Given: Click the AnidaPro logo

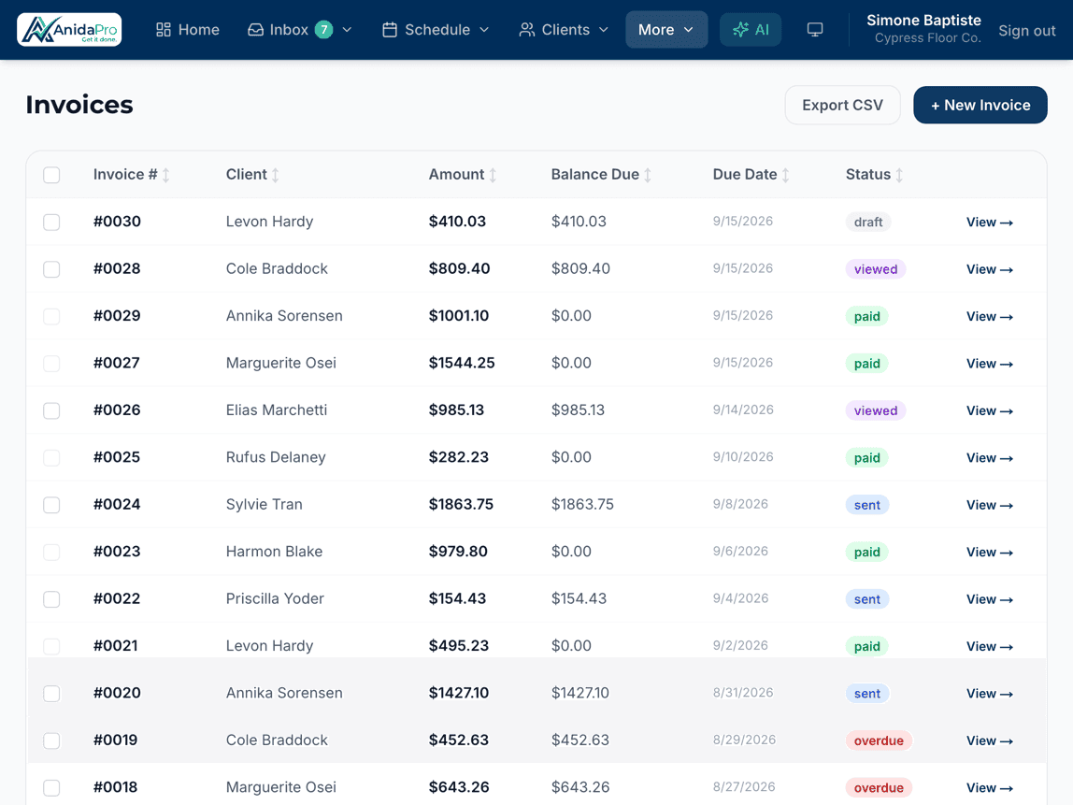Looking at the screenshot, I should click(x=69, y=29).
